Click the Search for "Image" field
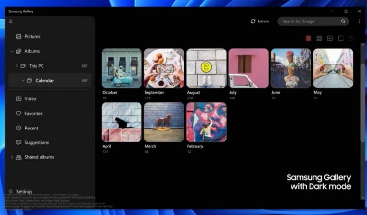Image resolution: width=367 pixels, height=215 pixels. click(x=308, y=21)
